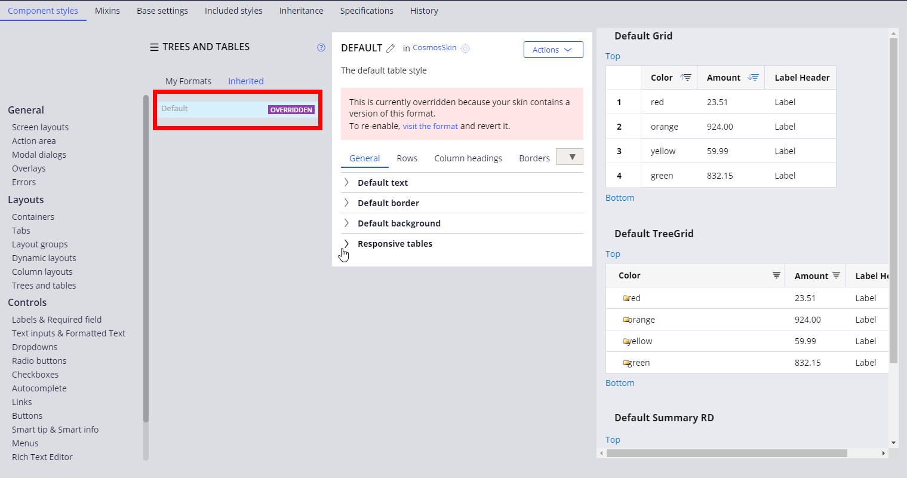Select the Default overridden format row
This screenshot has width=907, height=478.
tap(238, 109)
